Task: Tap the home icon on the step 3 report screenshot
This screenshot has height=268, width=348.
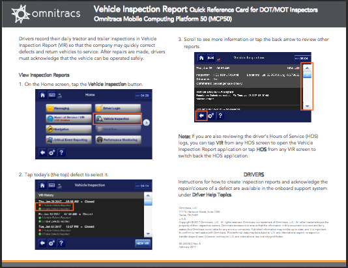Action: coord(201,58)
